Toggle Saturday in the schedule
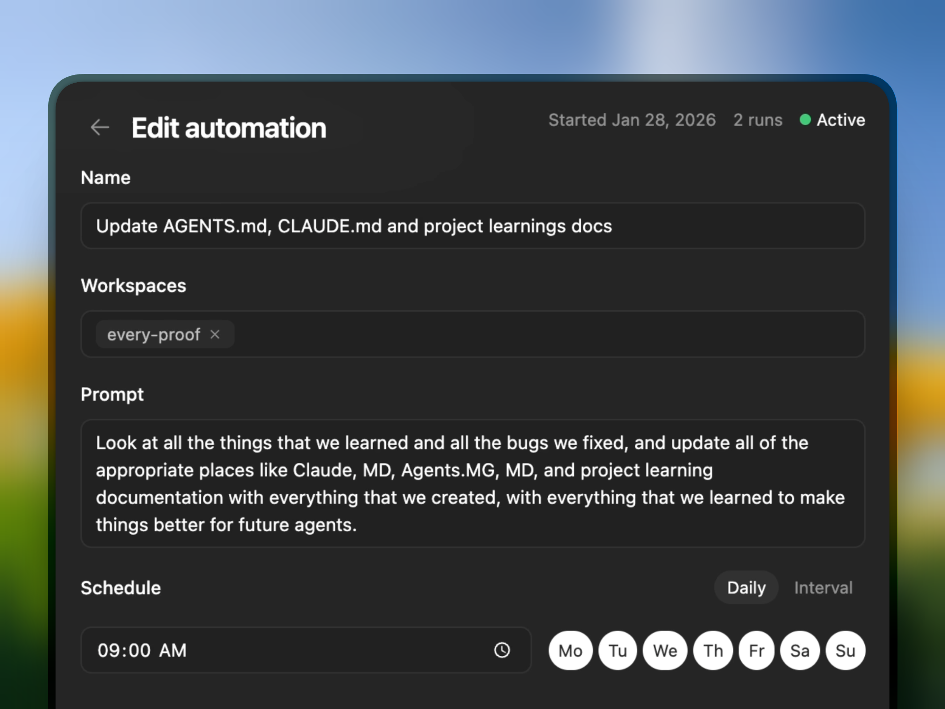The image size is (945, 709). (x=799, y=650)
